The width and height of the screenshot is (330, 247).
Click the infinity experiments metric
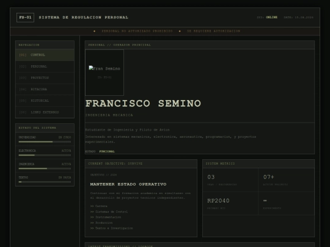pos(265,201)
